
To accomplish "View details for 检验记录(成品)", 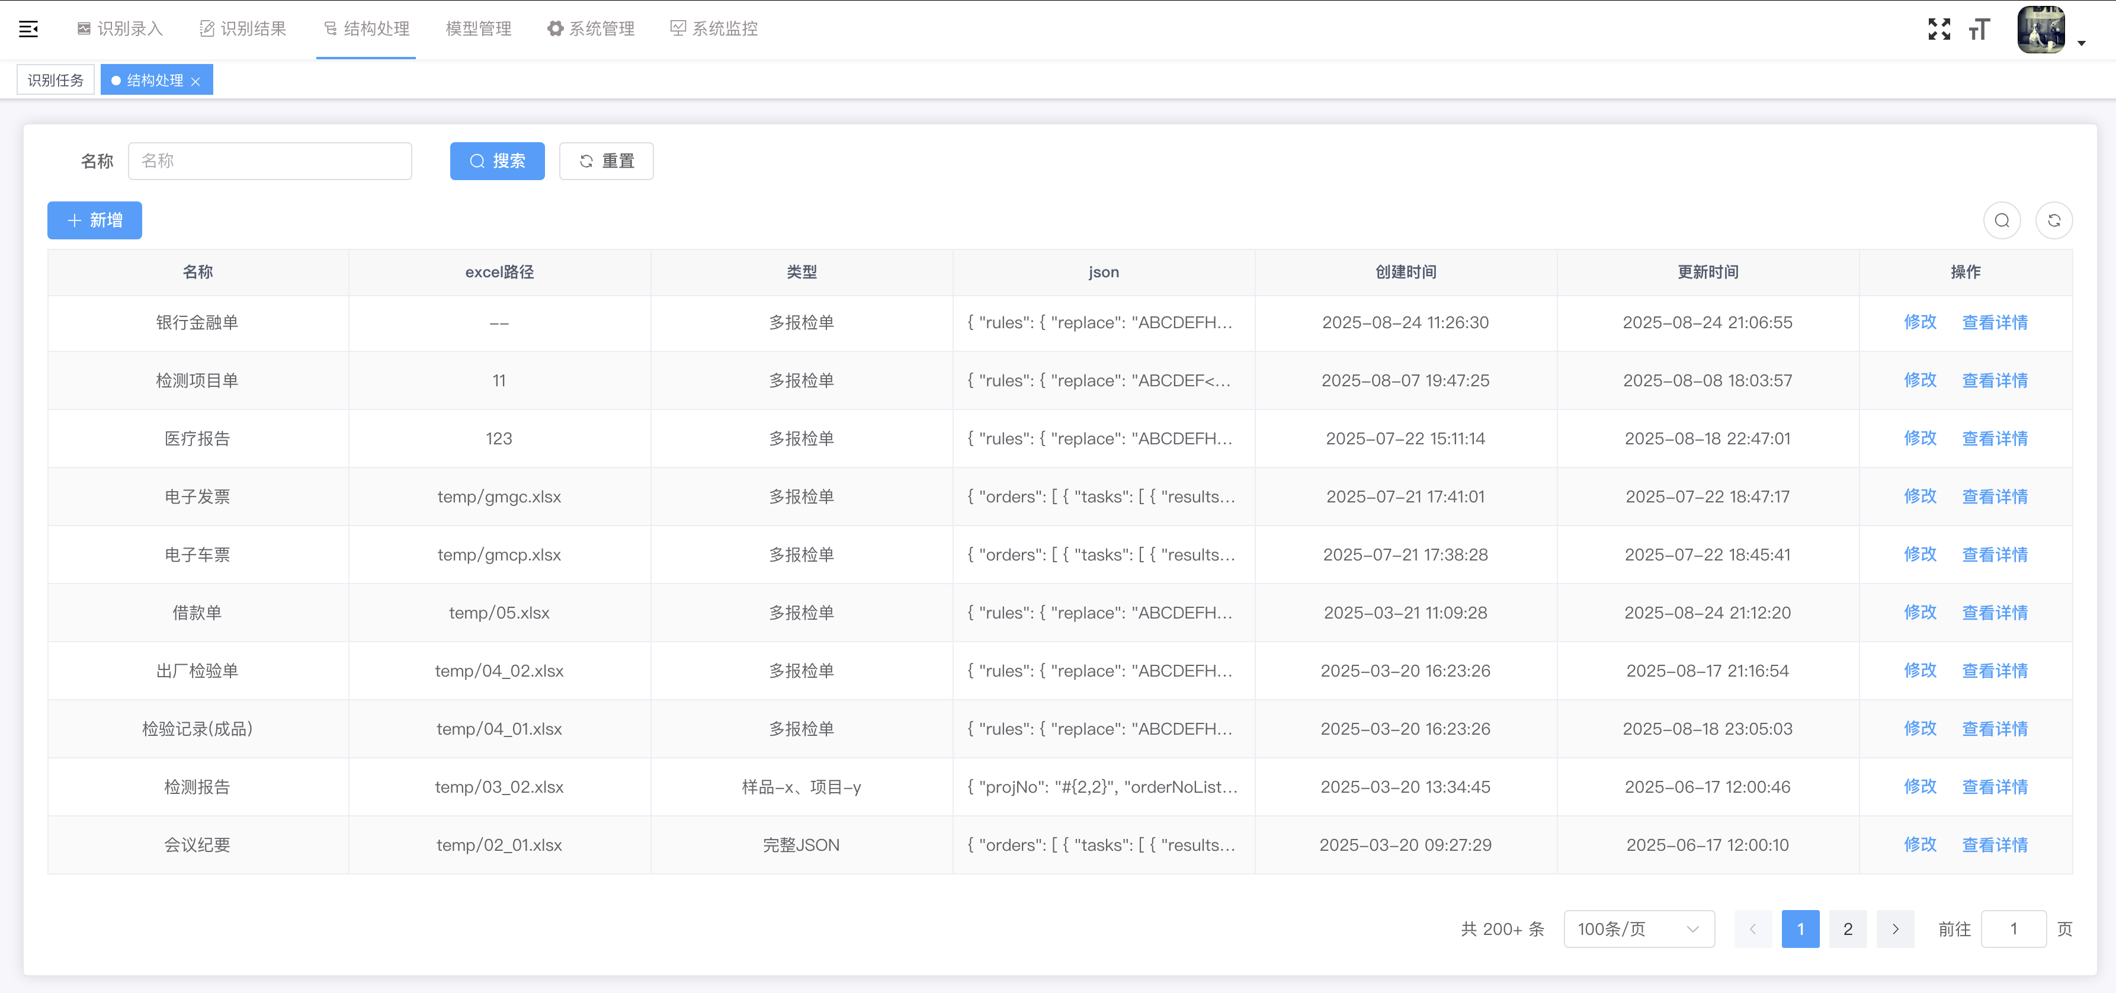I will pyautogui.click(x=1995, y=729).
